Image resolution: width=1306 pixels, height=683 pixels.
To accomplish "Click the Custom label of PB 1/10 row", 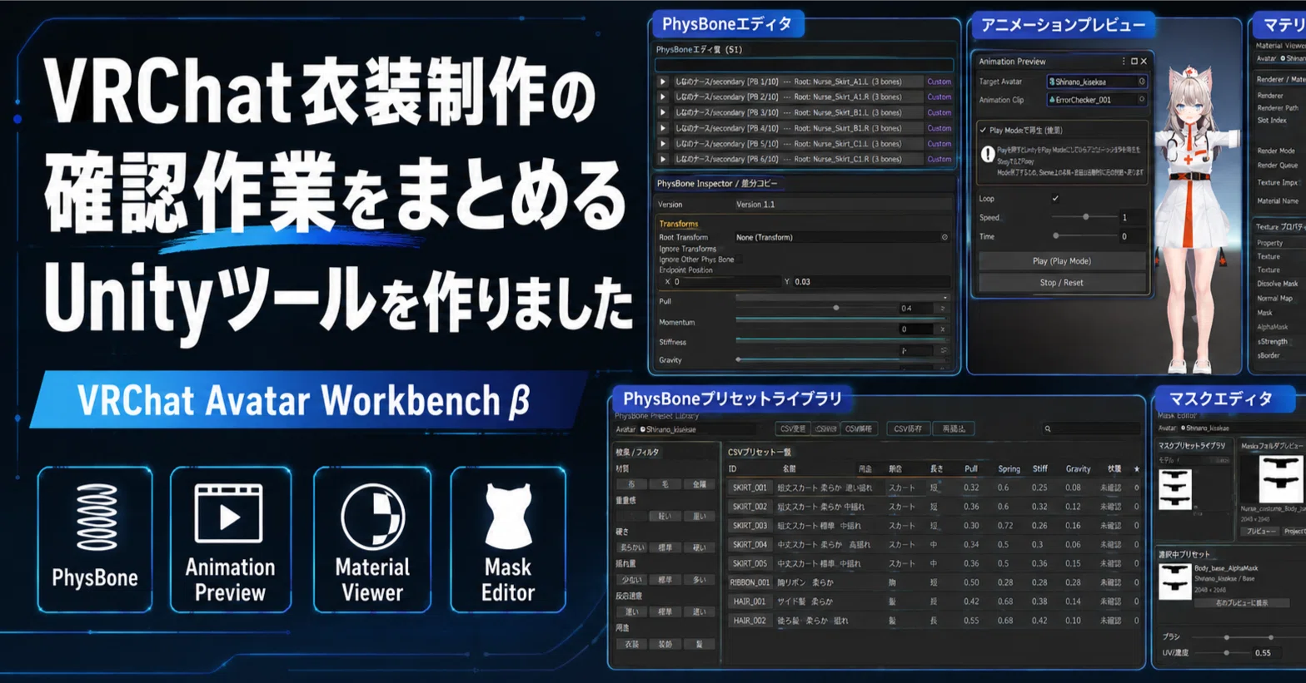I will [x=939, y=82].
